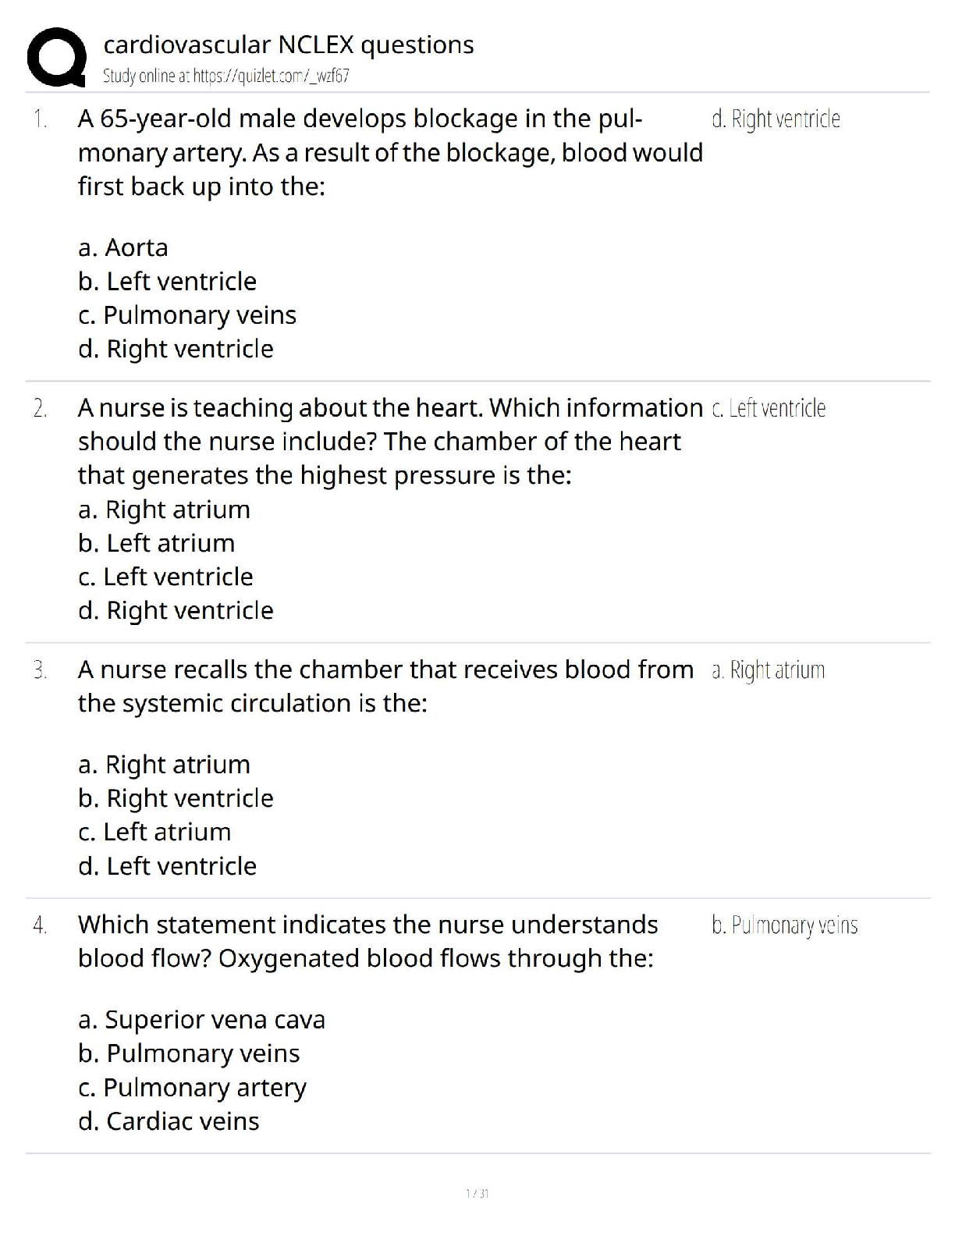Screen dimensions: 955x1236
Task: Select 'b. Left ventricle' under question 1
Action: [x=167, y=281]
